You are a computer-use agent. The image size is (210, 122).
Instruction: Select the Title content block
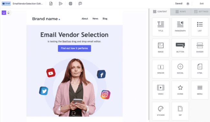point(161,27)
